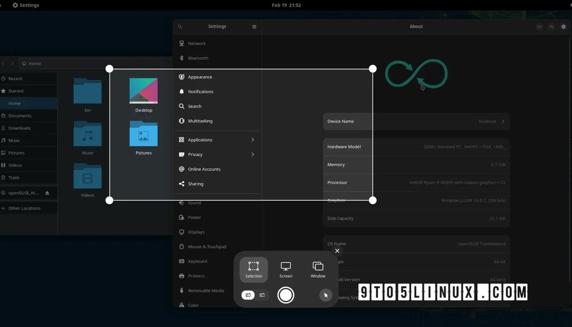Click the Hardware Model row
This screenshot has height=327, width=572.
[x=417, y=147]
